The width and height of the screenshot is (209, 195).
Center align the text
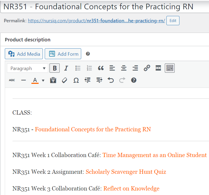pyautogui.click(x=124, y=68)
